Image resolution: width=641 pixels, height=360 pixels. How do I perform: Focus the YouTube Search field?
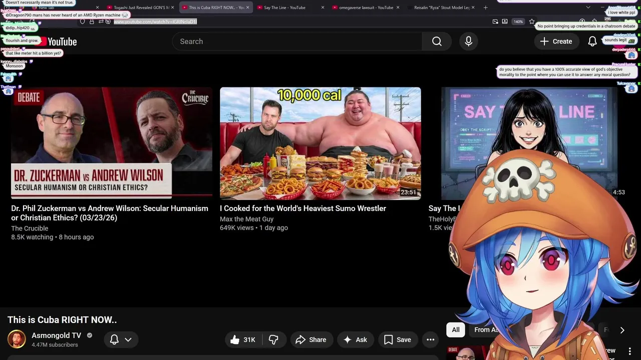pyautogui.click(x=297, y=41)
